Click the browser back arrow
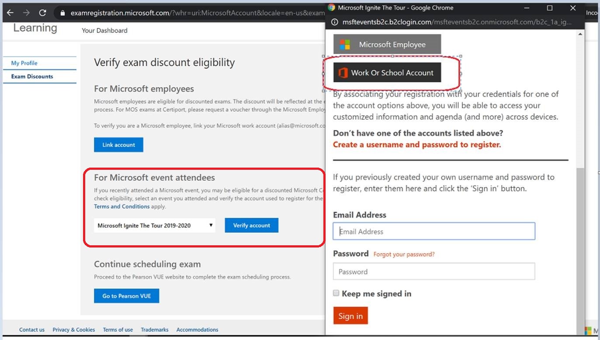600x340 pixels. [10, 13]
